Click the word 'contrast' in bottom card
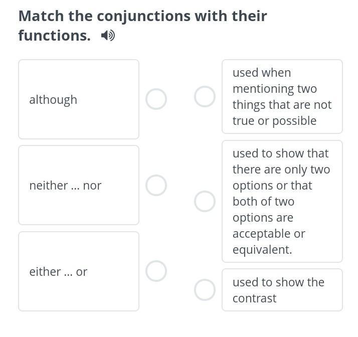Screen dimensions: 358x337 point(254,298)
